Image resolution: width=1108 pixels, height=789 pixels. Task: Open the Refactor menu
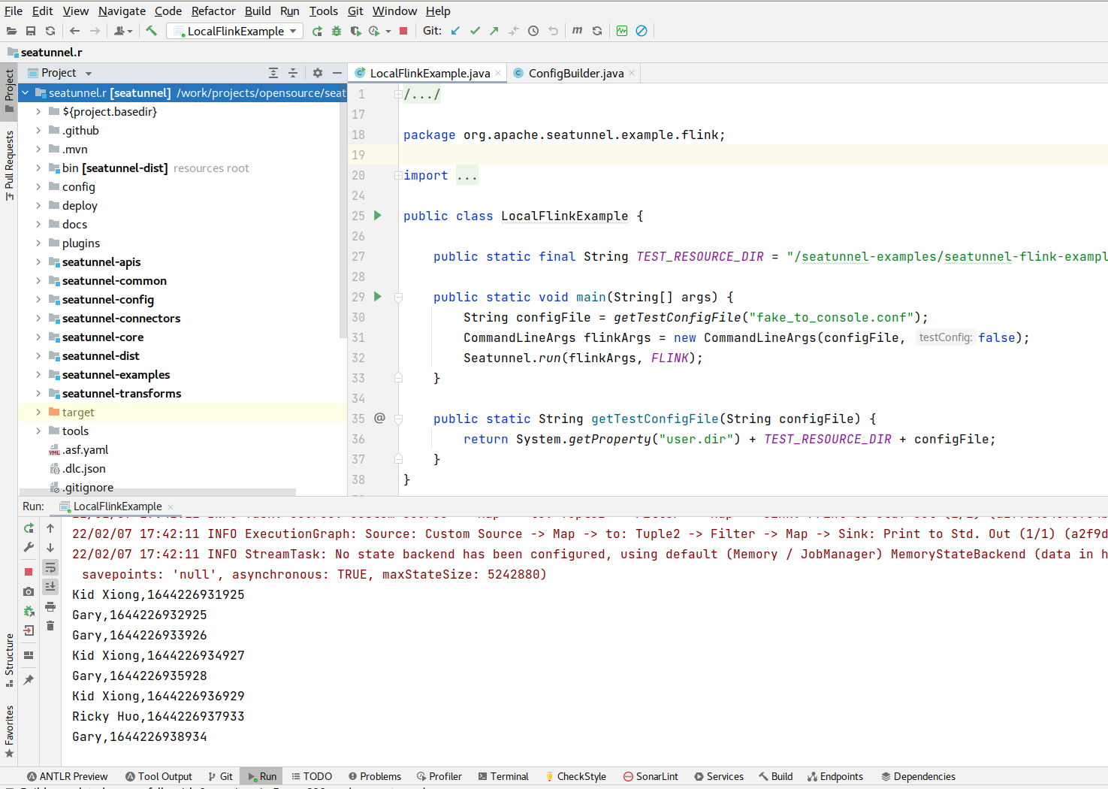[x=213, y=11]
